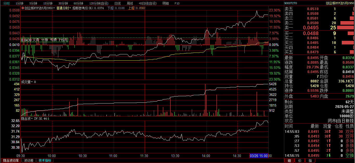
Task: Open the 隐含波 indicator dropdown
Action: [x=27, y=119]
